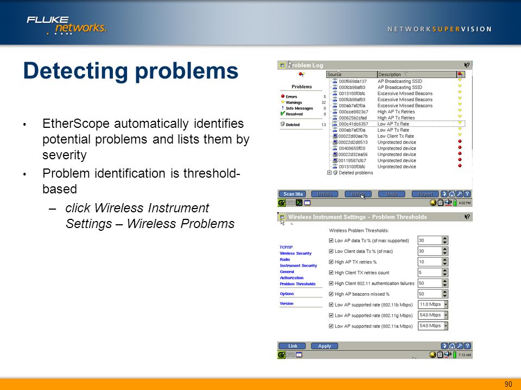Launch the terminal icon in Problem Log taskbar
Image resolution: width=521 pixels, height=390 pixels.
(x=299, y=203)
